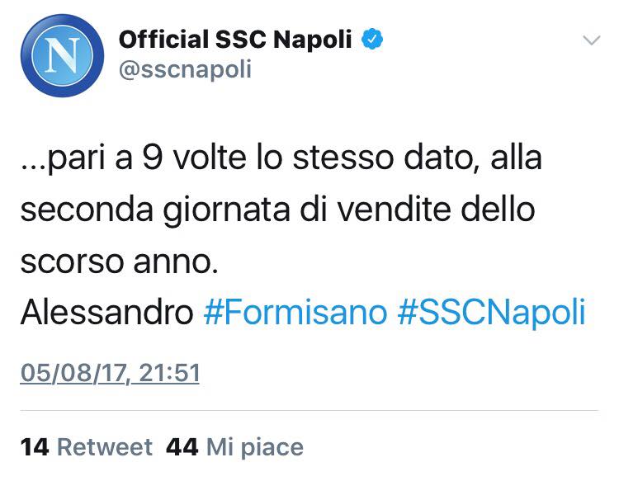
Task: Open the Official SSC Napoli display name
Action: point(235,39)
